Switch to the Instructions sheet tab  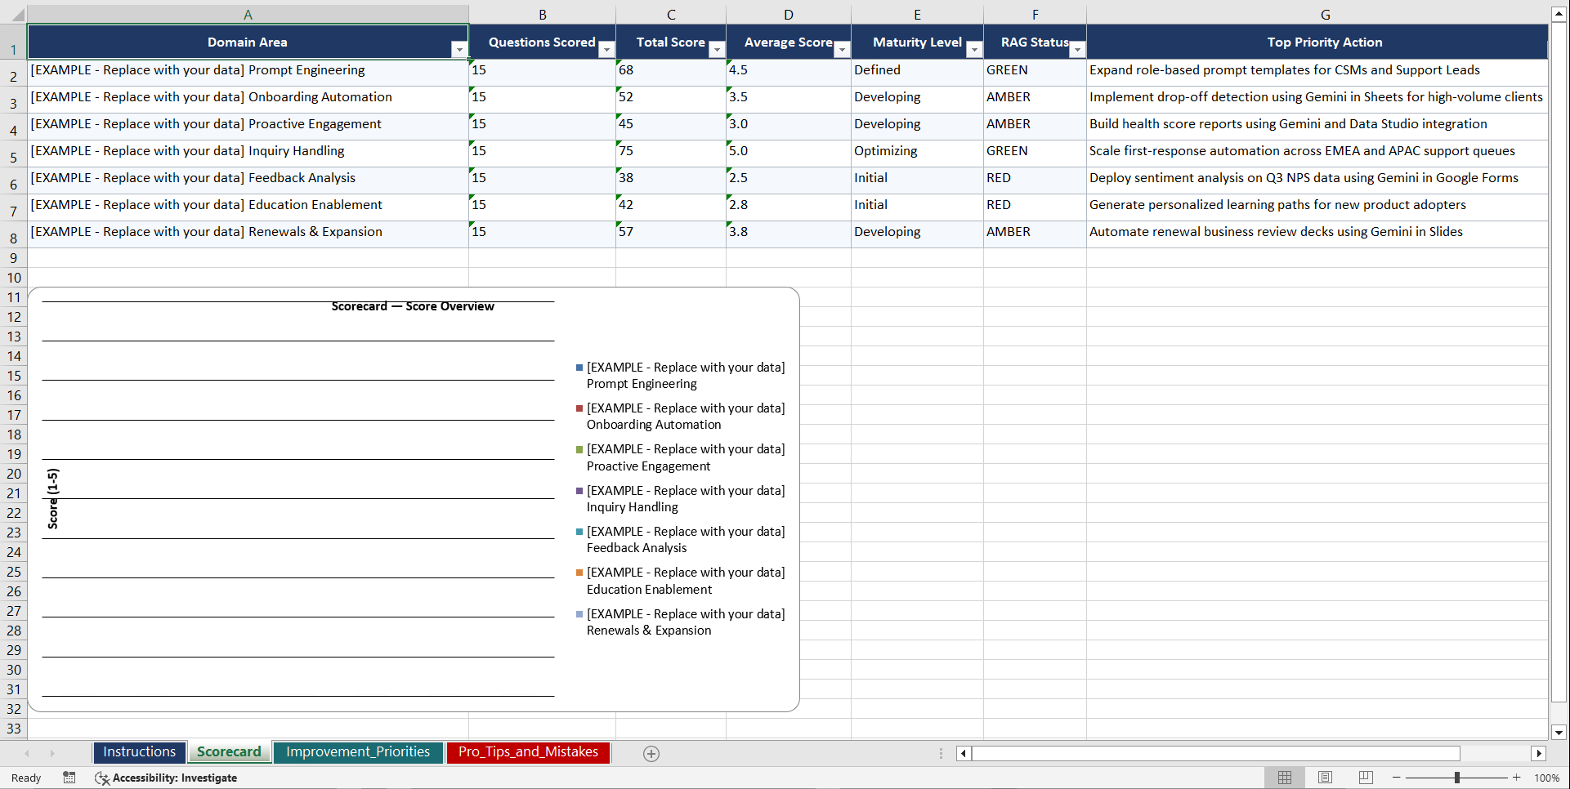click(x=139, y=751)
